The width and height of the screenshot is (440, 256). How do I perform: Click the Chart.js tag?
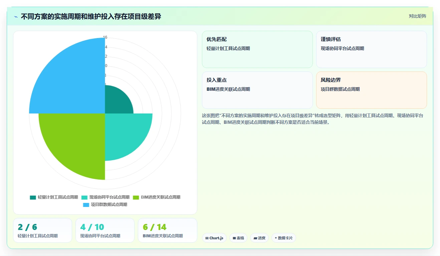[214, 238]
